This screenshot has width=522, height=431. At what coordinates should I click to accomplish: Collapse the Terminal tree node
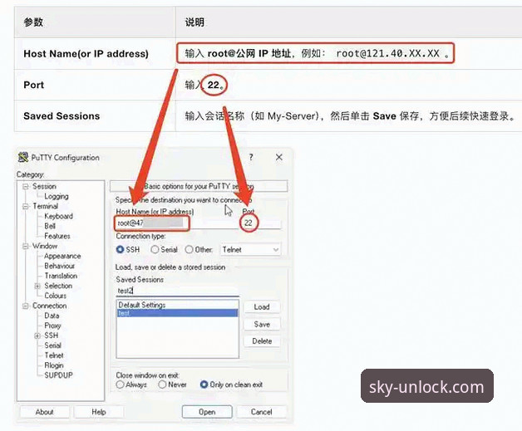[x=25, y=207]
